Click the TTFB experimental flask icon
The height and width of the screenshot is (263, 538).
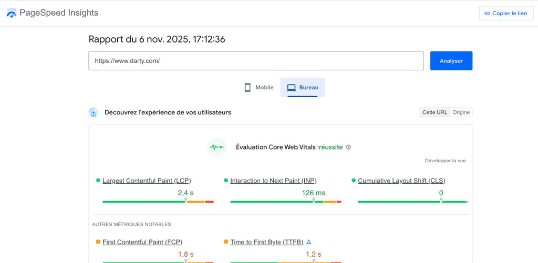(x=309, y=242)
